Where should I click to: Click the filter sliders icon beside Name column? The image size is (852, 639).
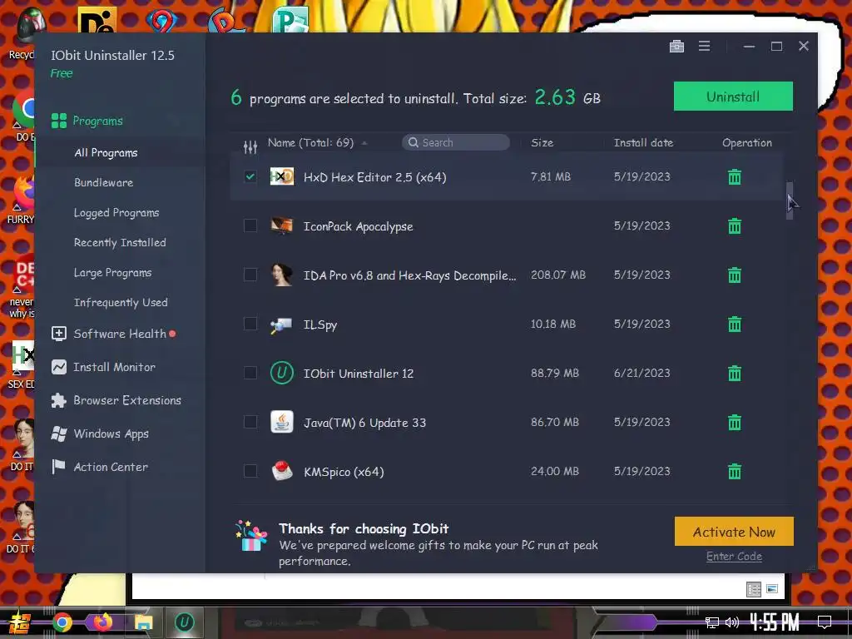pos(250,146)
